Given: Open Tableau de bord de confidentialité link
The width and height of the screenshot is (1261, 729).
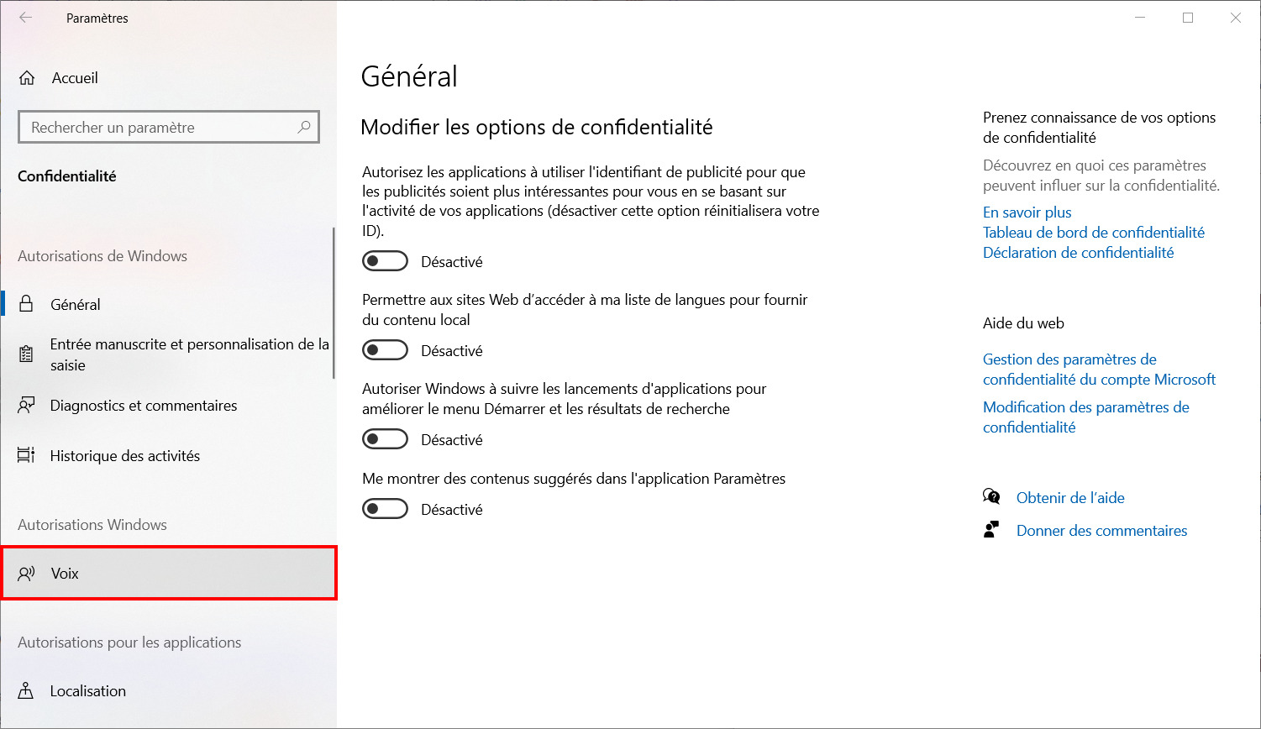Looking at the screenshot, I should (x=1094, y=233).
